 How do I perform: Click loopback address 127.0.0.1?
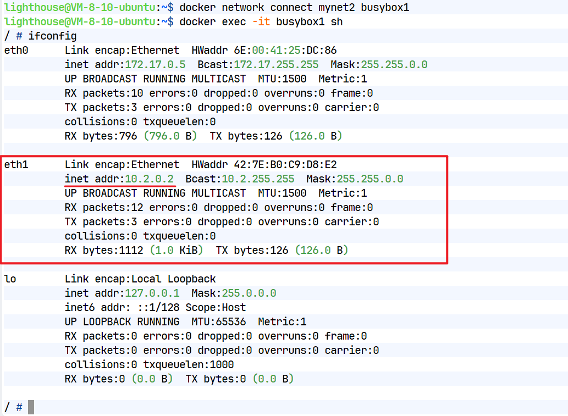(152, 293)
